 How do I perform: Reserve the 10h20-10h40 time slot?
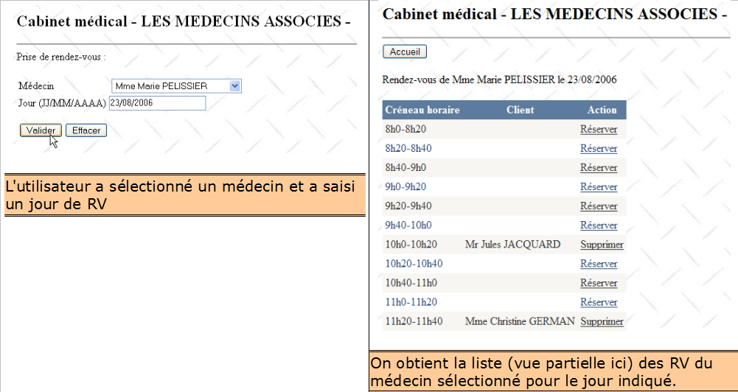599,264
